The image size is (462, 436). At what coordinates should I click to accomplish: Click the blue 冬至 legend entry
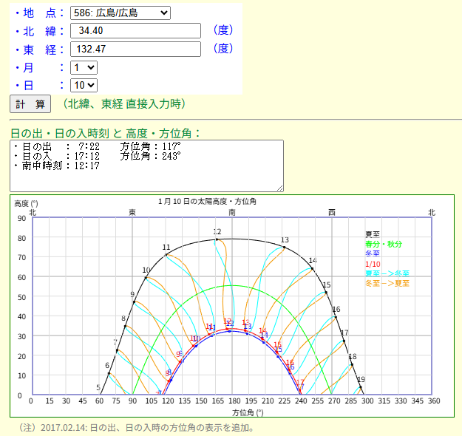pos(372,253)
